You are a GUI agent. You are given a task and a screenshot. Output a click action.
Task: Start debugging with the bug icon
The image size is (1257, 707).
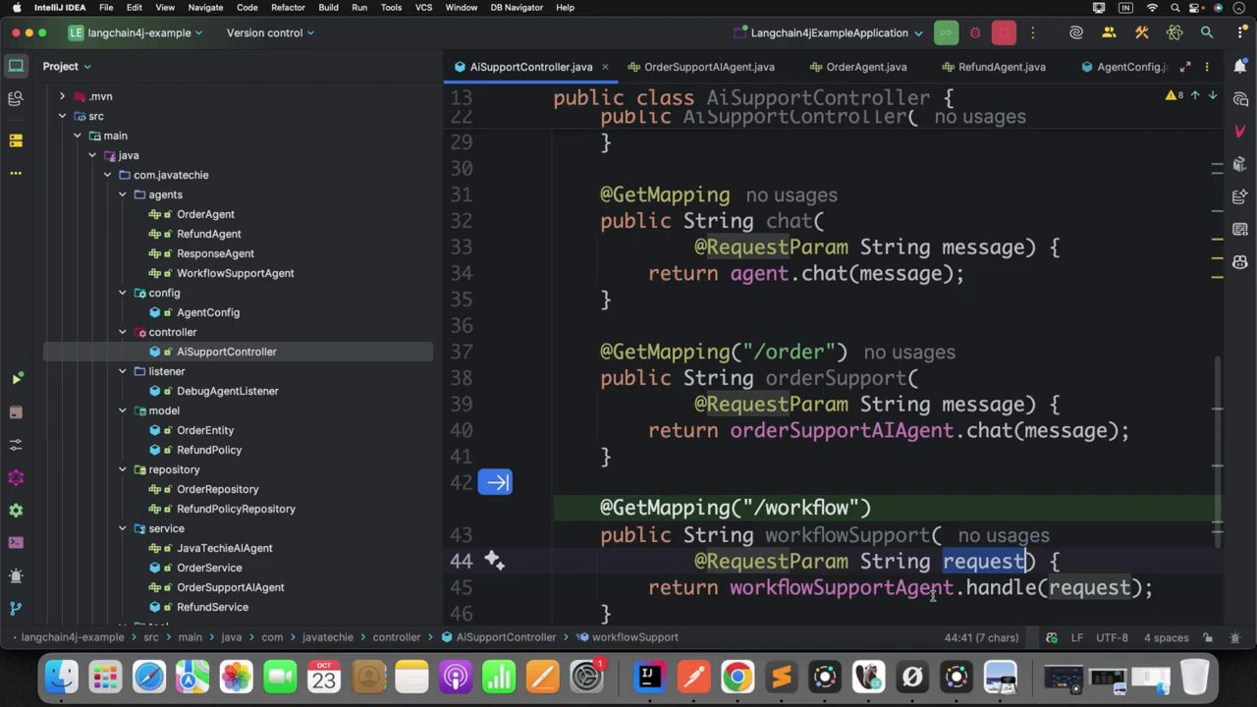[975, 32]
